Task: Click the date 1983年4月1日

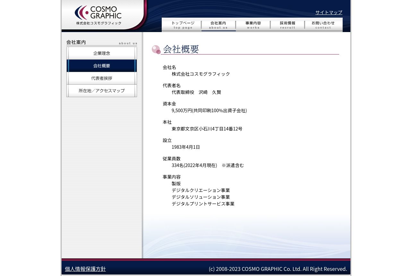Action: pyautogui.click(x=186, y=147)
